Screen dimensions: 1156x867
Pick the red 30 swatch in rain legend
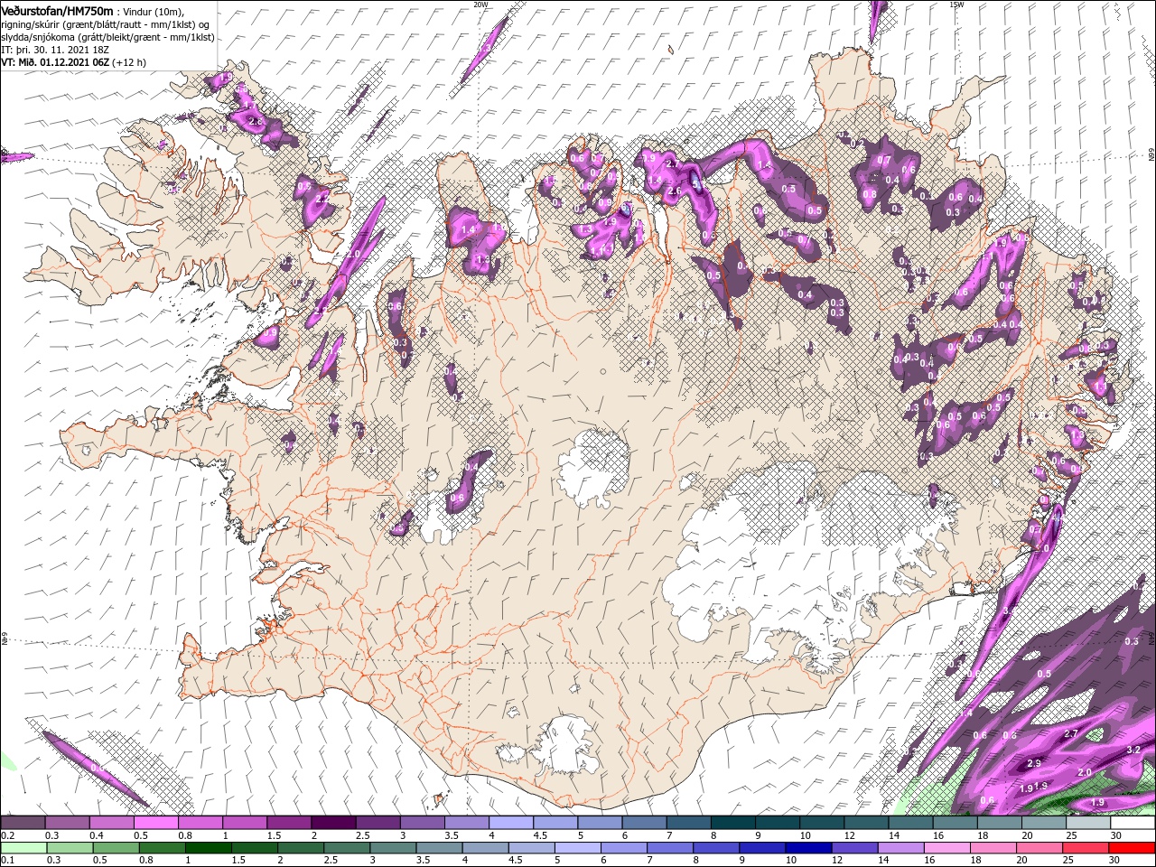pyautogui.click(x=1133, y=848)
